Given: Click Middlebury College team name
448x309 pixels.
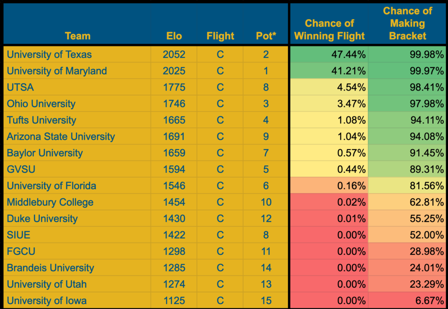Looking at the screenshot, I should (x=50, y=202).
